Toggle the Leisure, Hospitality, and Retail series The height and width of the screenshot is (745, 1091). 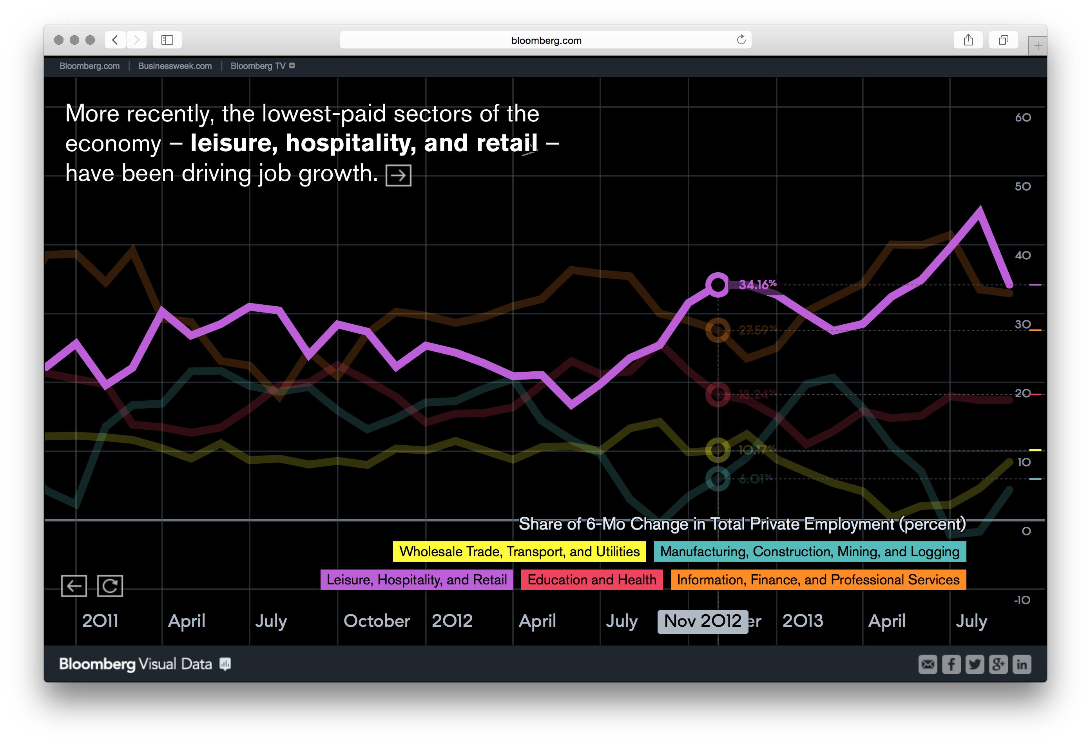[417, 580]
